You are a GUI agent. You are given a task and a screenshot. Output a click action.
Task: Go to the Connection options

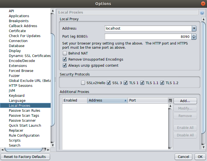point(18,41)
